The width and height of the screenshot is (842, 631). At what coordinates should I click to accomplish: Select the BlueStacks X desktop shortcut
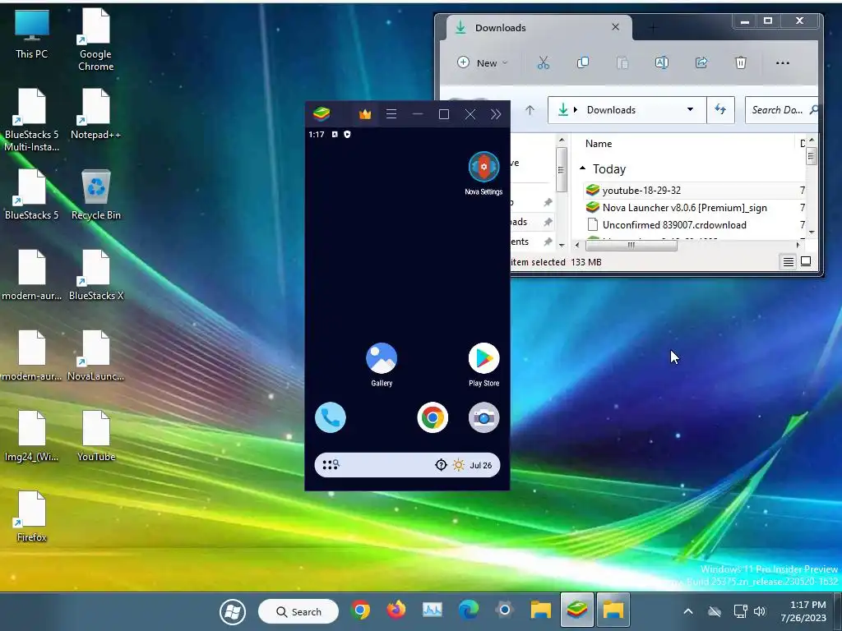pyautogui.click(x=96, y=274)
